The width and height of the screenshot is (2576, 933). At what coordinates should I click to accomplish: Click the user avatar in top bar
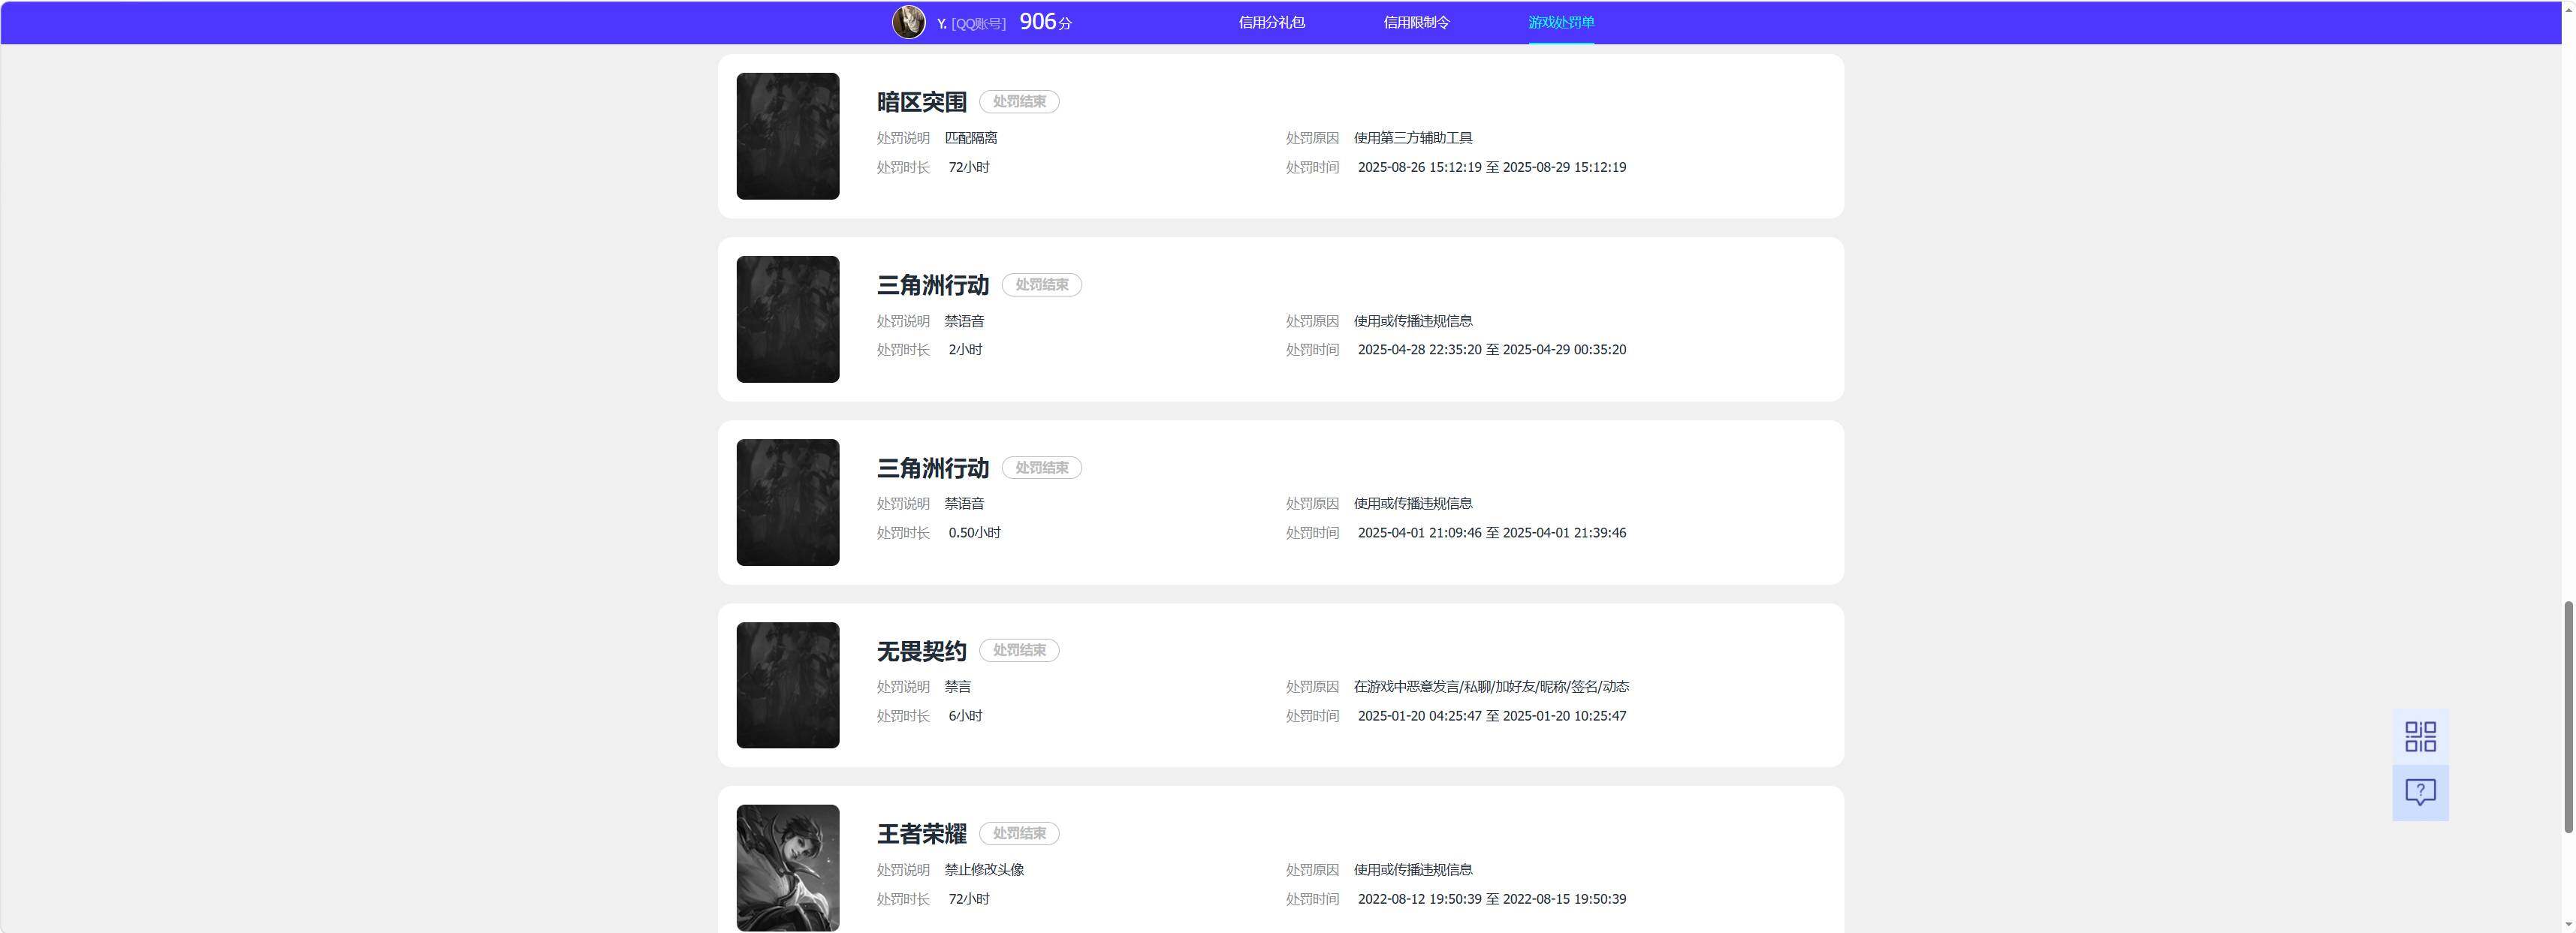click(x=908, y=22)
